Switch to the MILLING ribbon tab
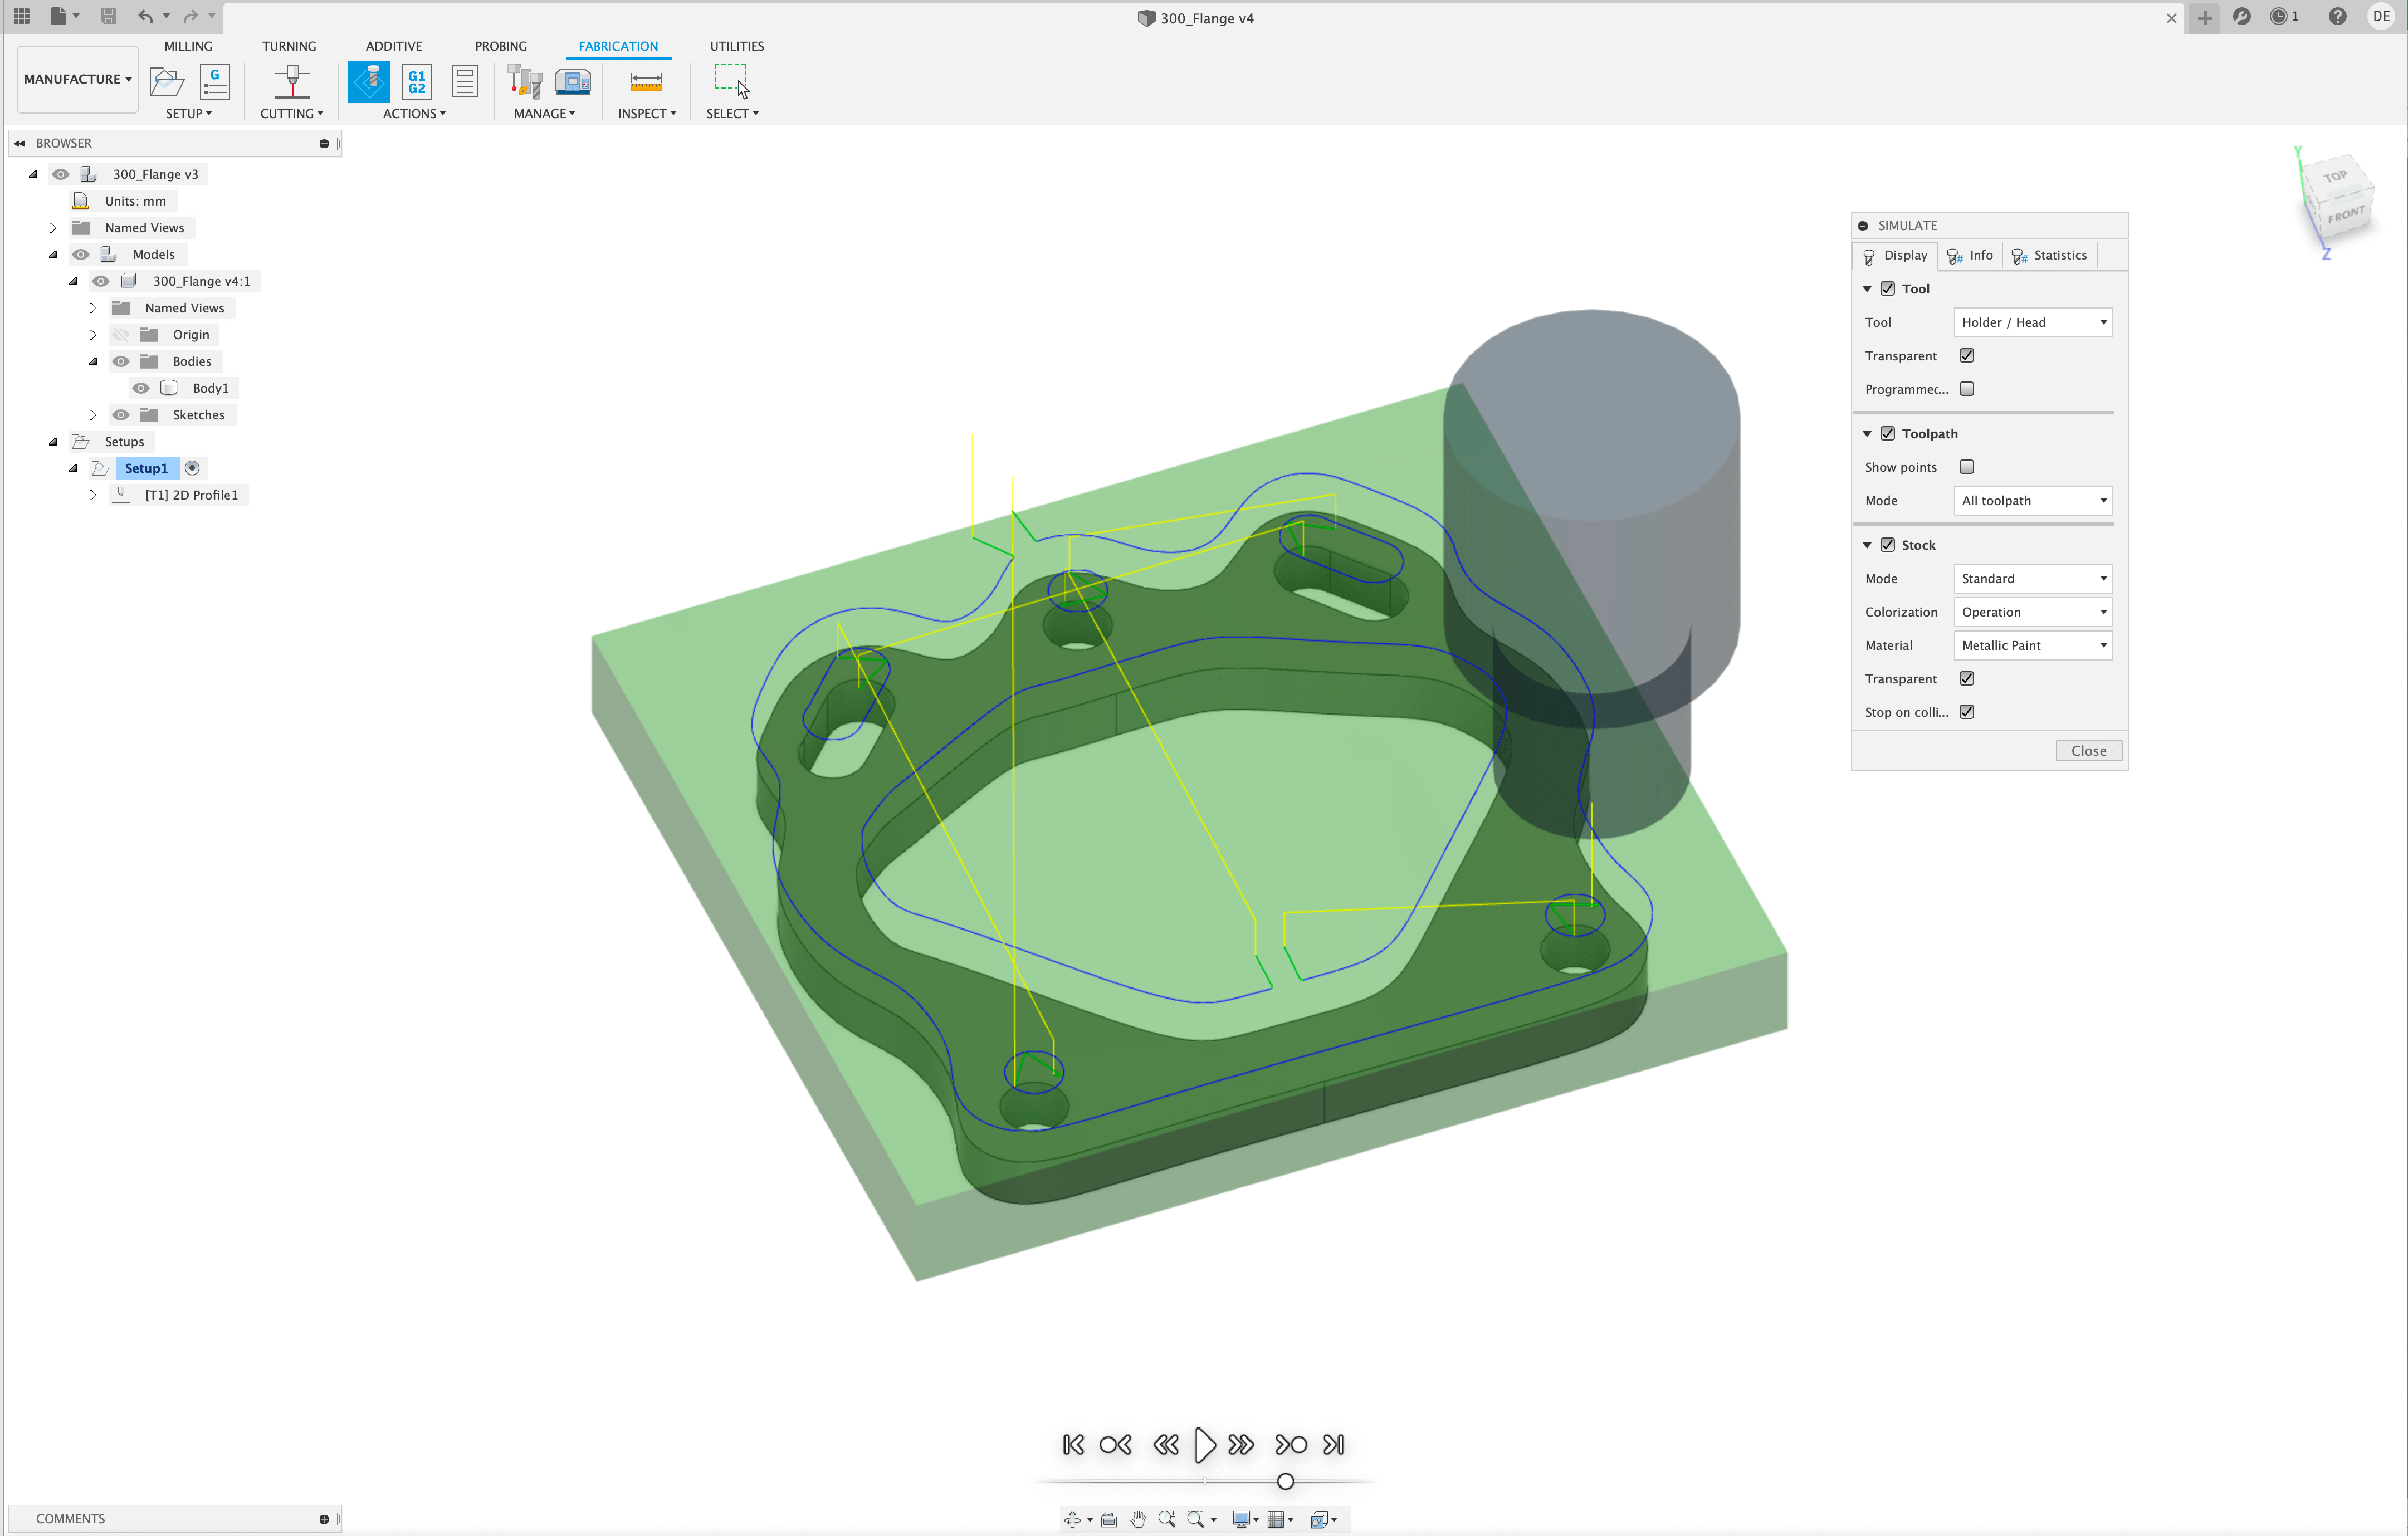 pyautogui.click(x=188, y=46)
